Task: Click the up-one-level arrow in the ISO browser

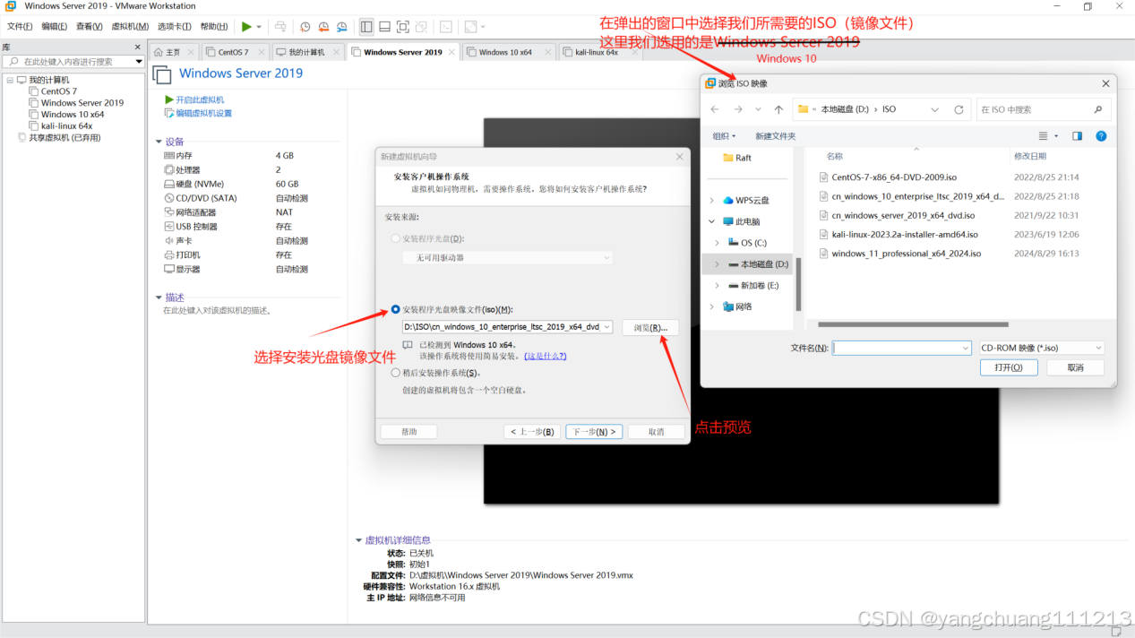Action: pyautogui.click(x=778, y=109)
